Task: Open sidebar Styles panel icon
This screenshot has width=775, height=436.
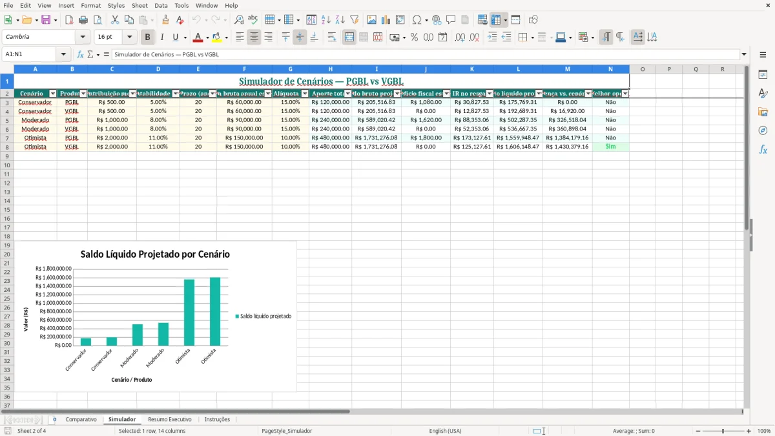Action: coord(763,93)
